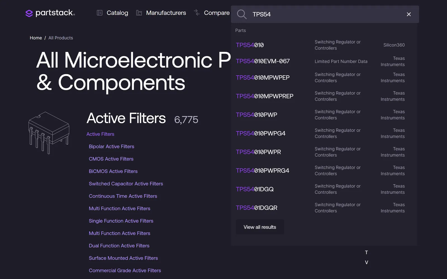Open the Active Filters heading
Viewport: 447px width, 279px height.
126,118
